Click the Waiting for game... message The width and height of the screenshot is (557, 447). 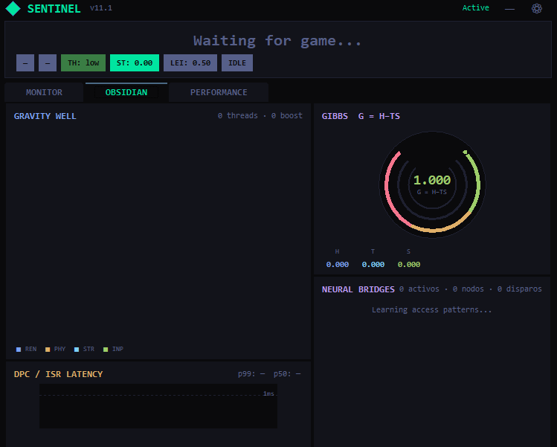click(x=277, y=41)
